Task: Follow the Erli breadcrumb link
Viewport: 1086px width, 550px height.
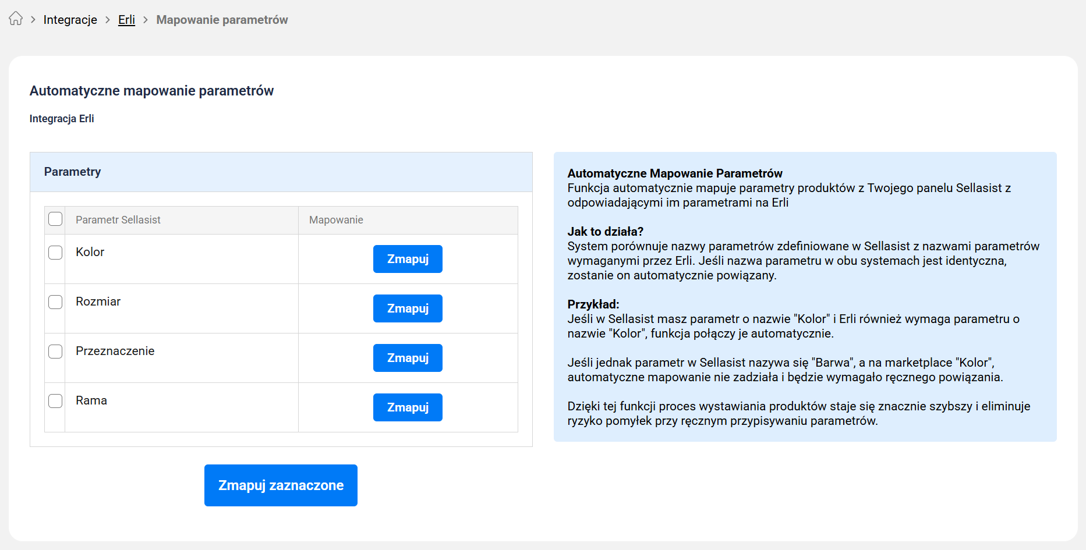Action: pos(126,20)
